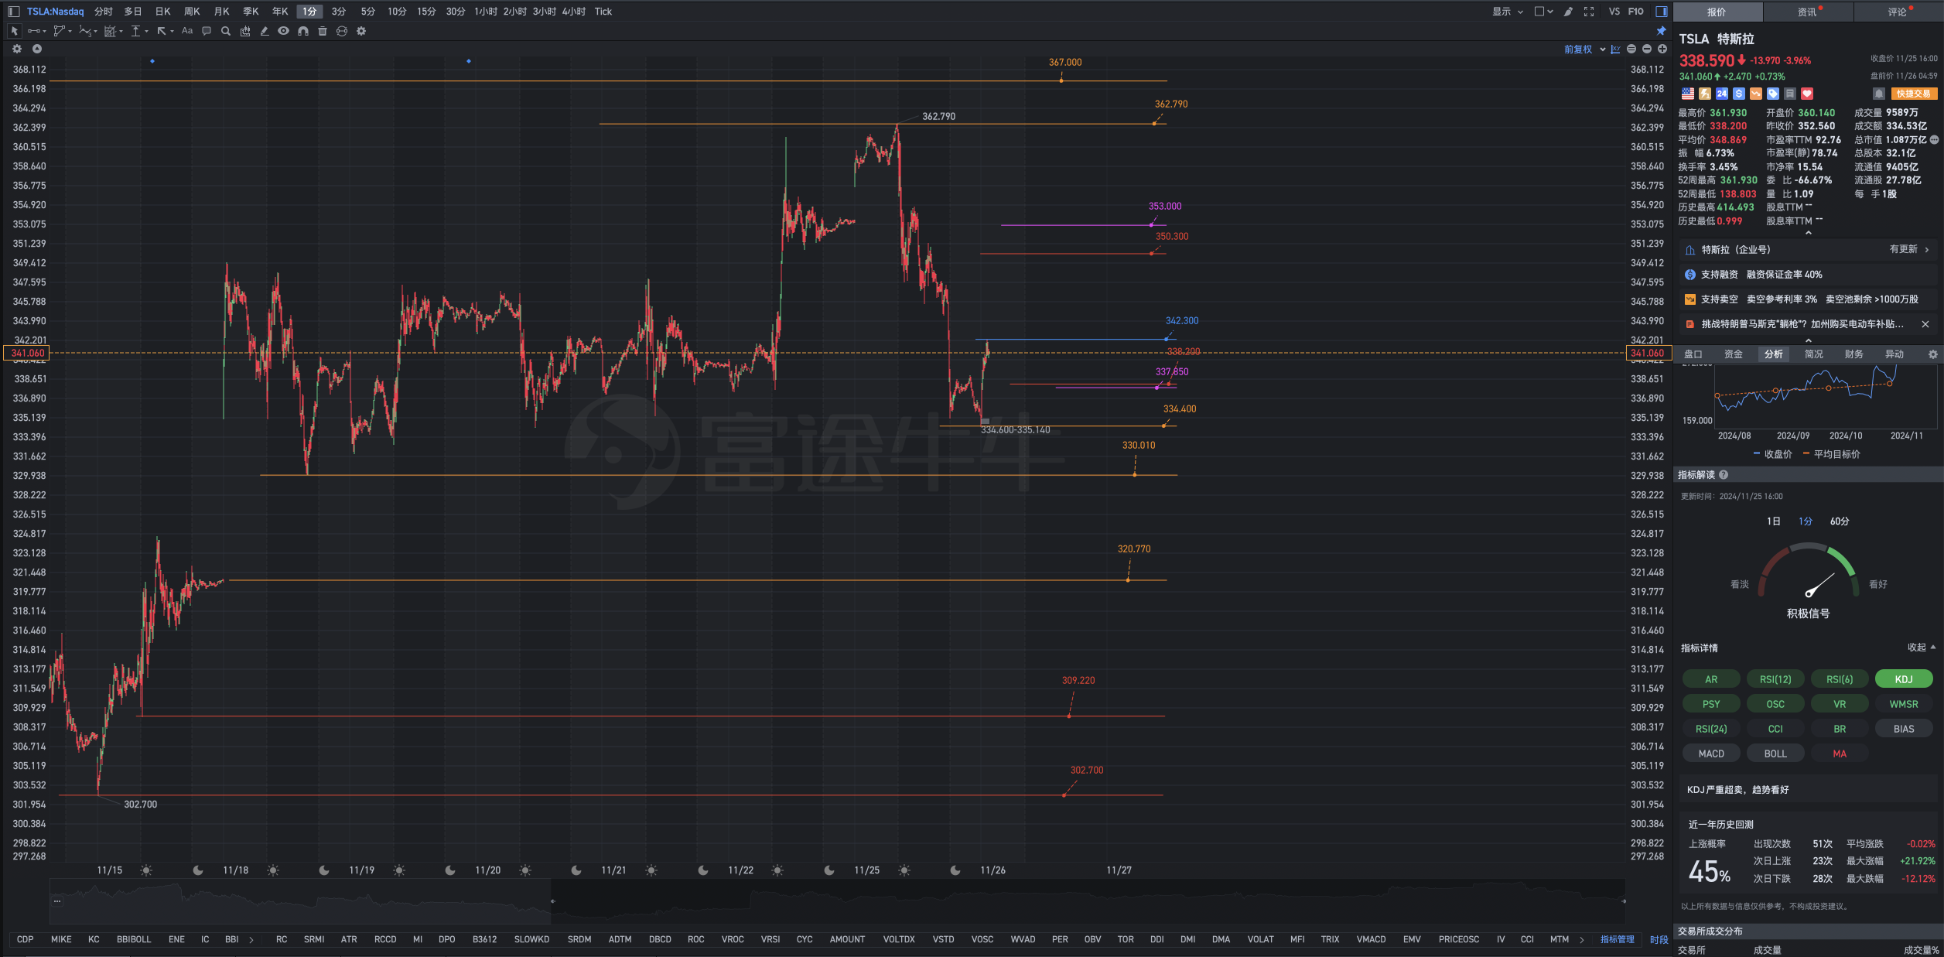Select the MACD indicator pill

1711,754
